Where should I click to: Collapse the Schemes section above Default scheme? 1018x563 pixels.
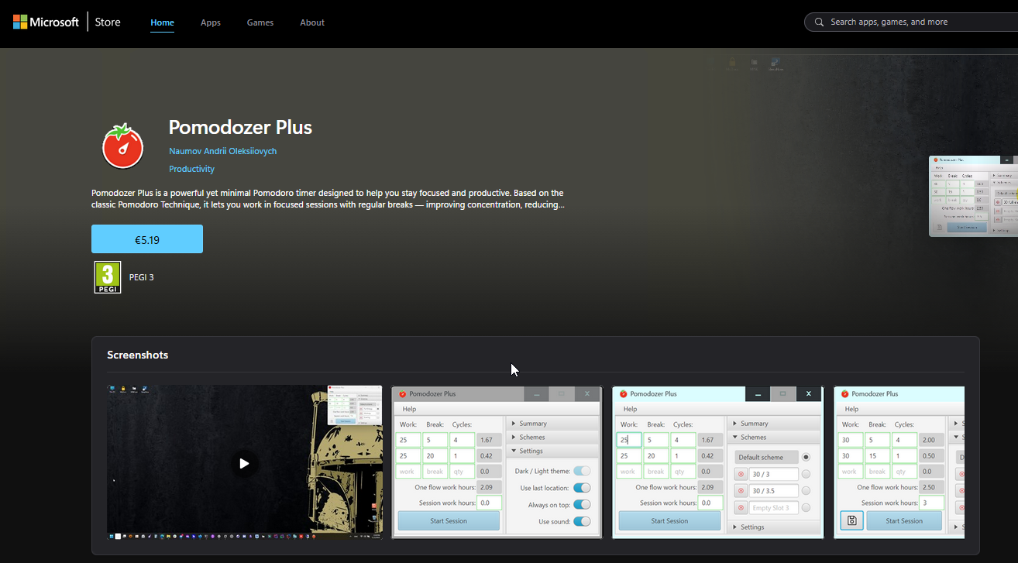click(753, 438)
